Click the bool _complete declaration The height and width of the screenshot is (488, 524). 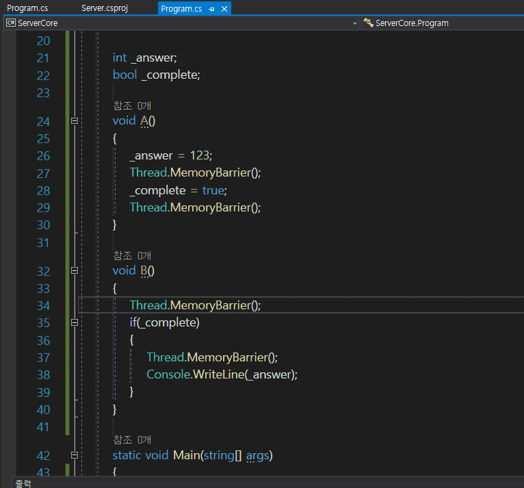coord(156,75)
